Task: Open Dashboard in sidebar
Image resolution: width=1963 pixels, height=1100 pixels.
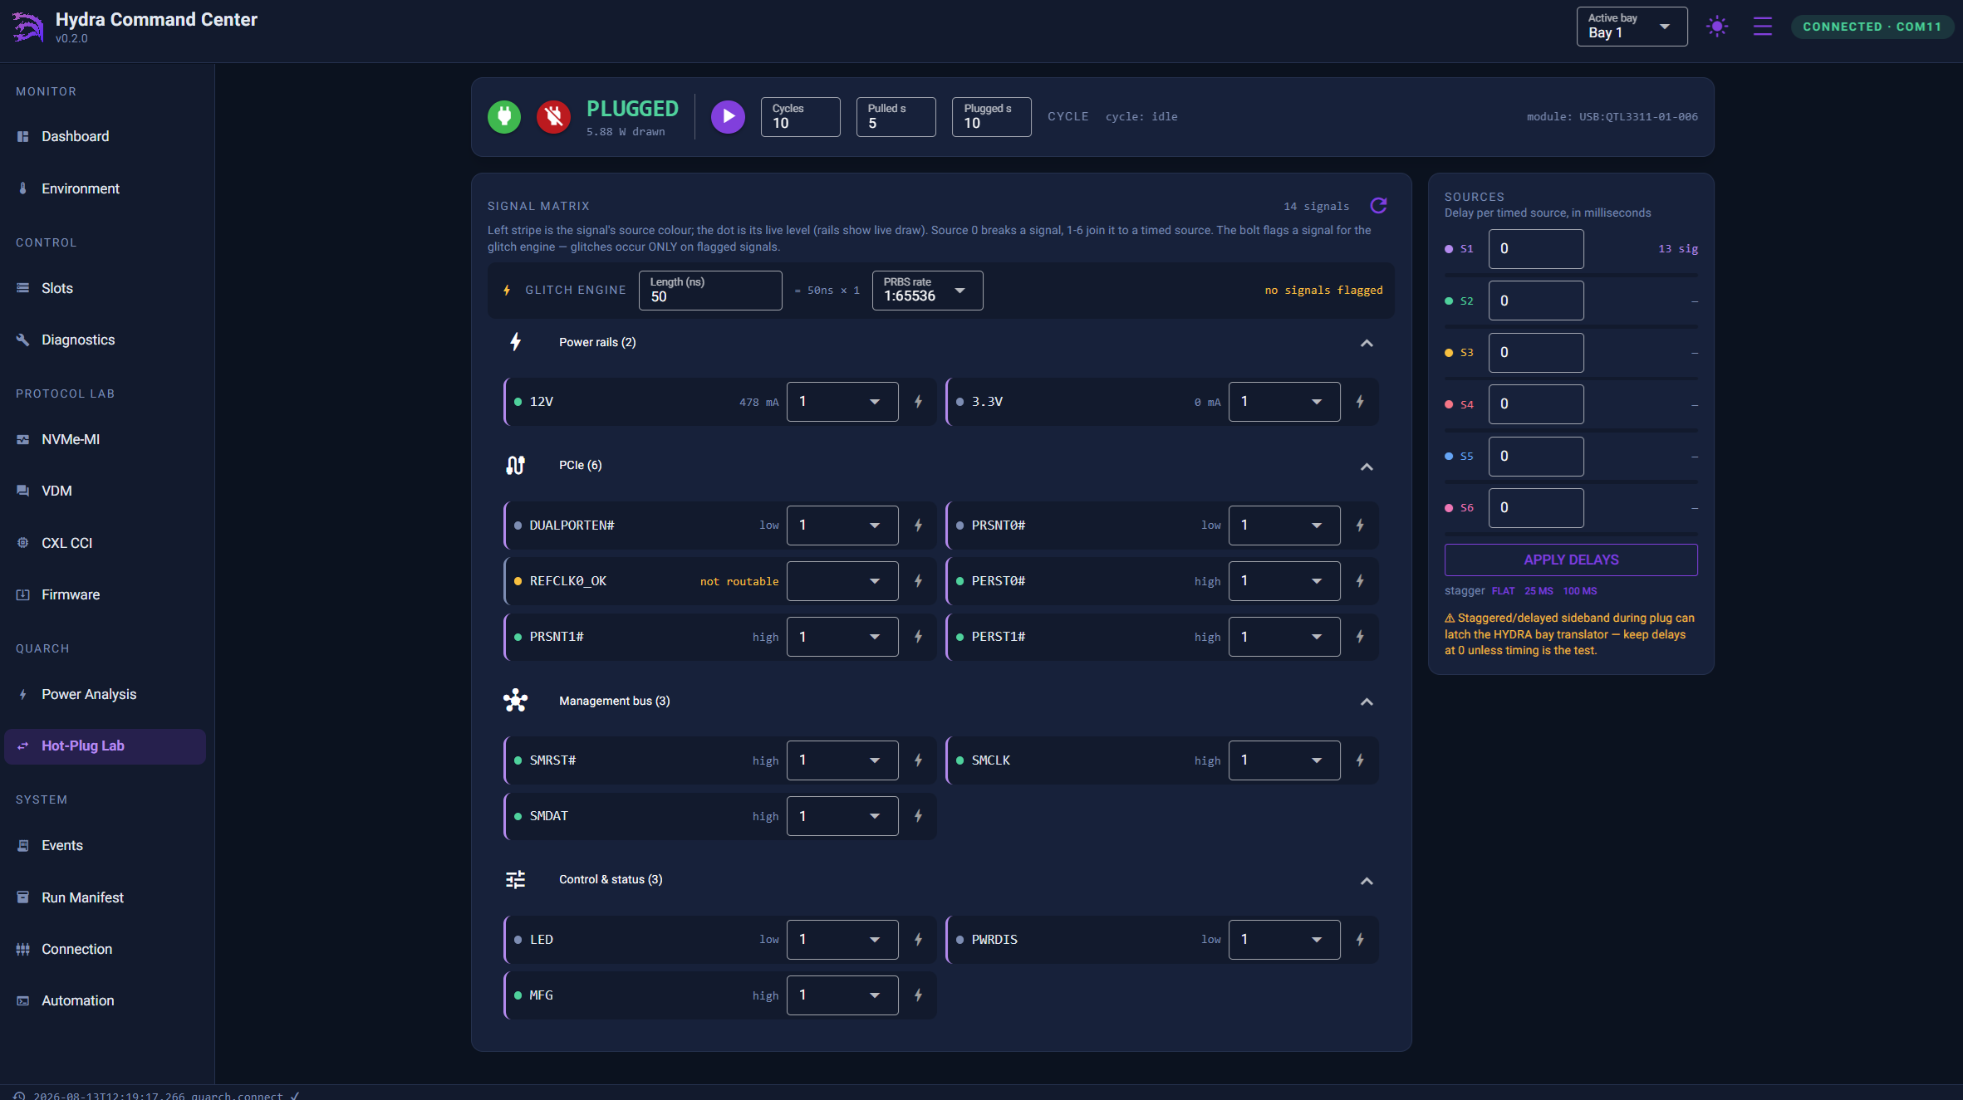Action: pos(105,136)
